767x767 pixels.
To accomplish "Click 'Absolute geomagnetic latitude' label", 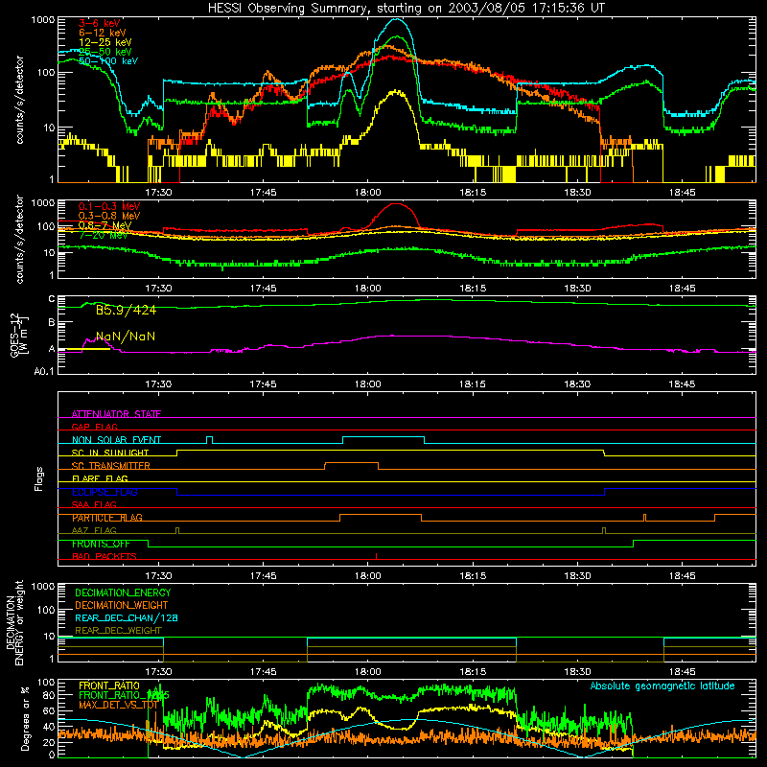I will [x=662, y=686].
